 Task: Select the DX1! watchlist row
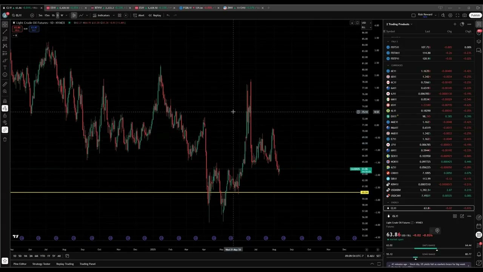coord(429,116)
